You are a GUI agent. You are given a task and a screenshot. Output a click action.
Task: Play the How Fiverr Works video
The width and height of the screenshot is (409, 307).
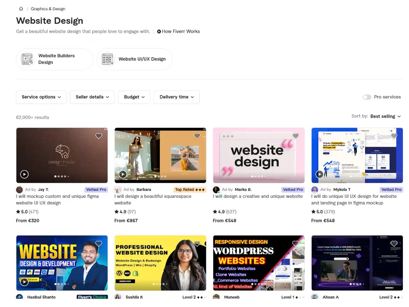(x=179, y=31)
